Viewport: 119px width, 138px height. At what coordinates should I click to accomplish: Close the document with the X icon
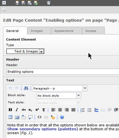(4, 3)
